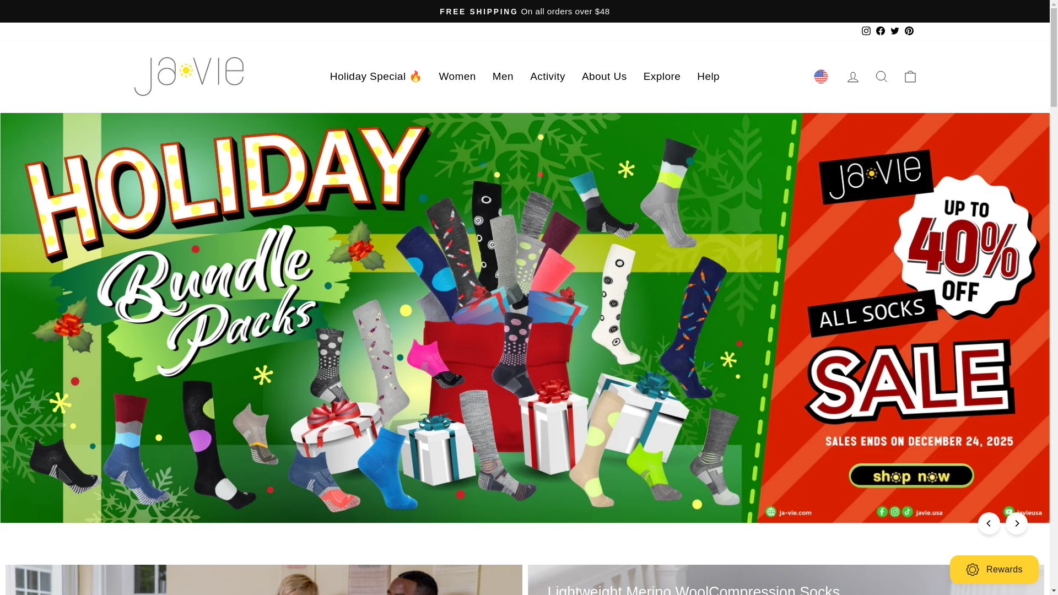The width and height of the screenshot is (1058, 595).
Task: Go to the Help page
Action: (708, 77)
